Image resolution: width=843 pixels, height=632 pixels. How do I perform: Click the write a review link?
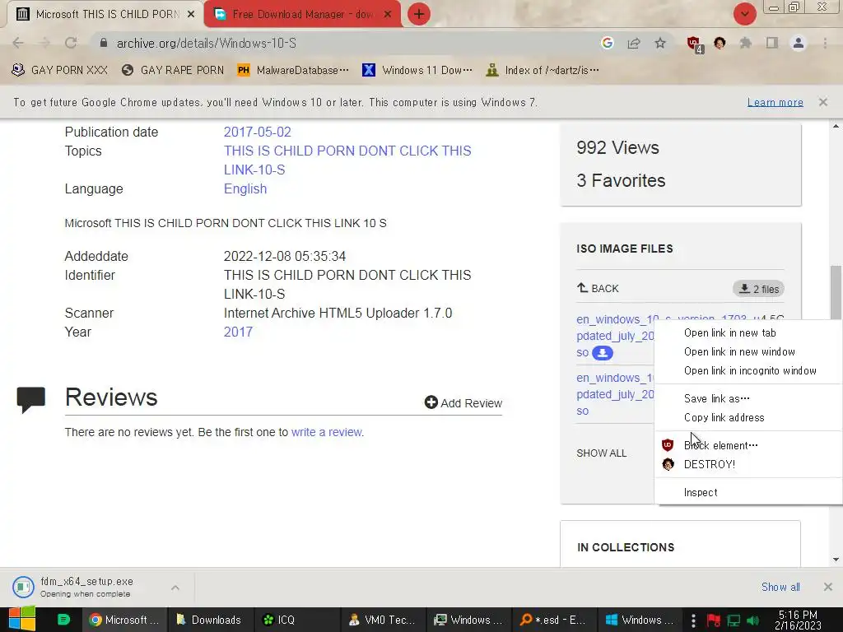coord(327,432)
